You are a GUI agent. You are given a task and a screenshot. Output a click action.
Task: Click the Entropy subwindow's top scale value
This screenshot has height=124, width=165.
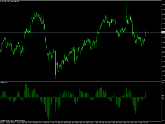[x=162, y=83]
